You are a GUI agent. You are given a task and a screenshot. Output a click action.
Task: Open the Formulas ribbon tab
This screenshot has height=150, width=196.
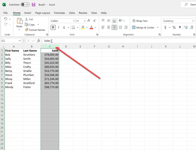click(x=59, y=13)
